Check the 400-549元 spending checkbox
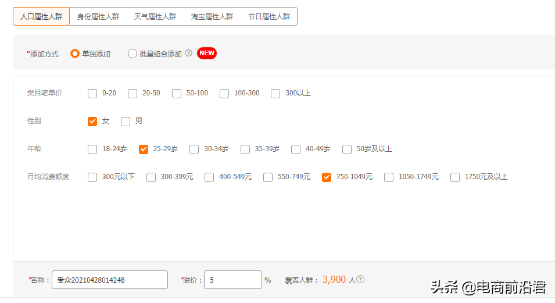The height and width of the screenshot is (303, 555). [x=209, y=177]
